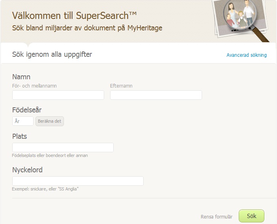Click the Namn section label
The width and height of the screenshot is (277, 224).
click(x=21, y=77)
